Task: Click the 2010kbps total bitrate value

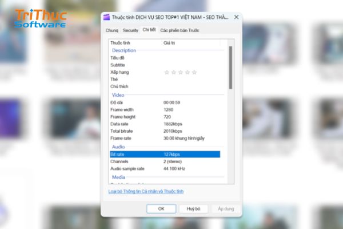Action: [173, 131]
